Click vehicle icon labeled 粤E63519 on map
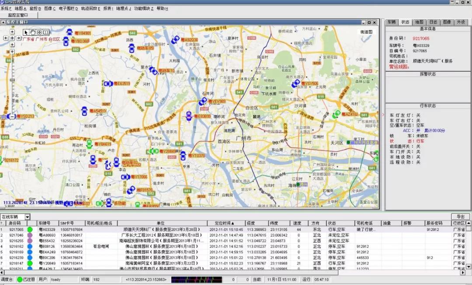Viewport: 472px width, 285px height. pos(108,83)
